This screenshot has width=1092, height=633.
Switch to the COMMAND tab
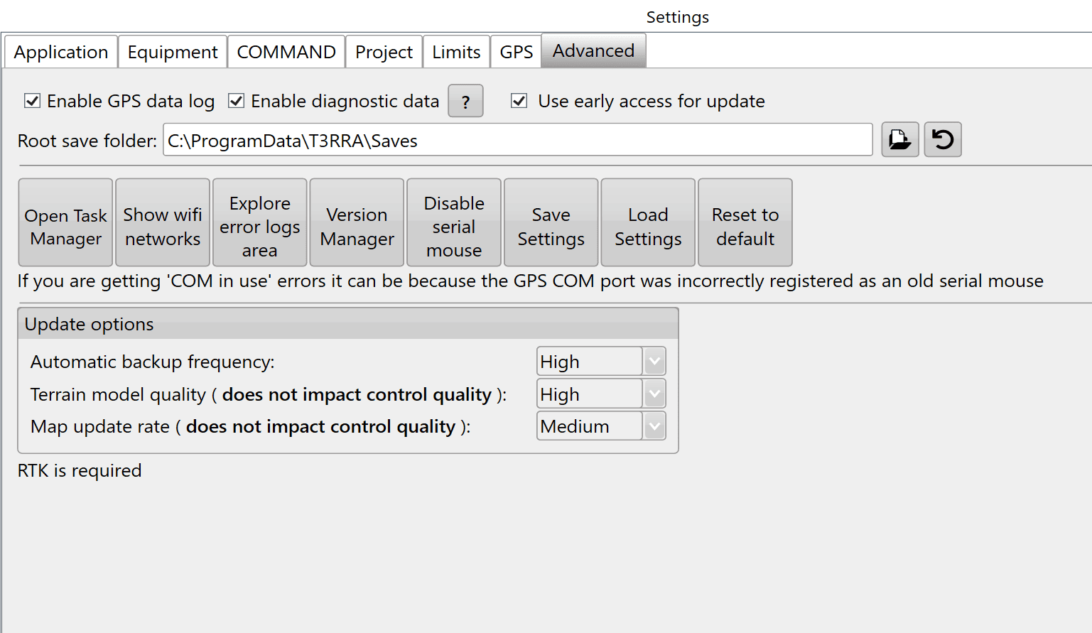coord(286,52)
